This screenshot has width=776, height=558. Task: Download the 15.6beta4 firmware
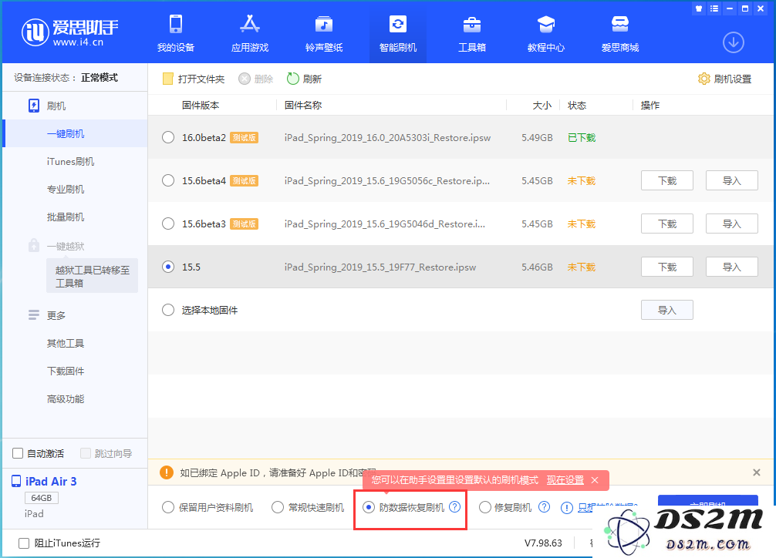[667, 180]
